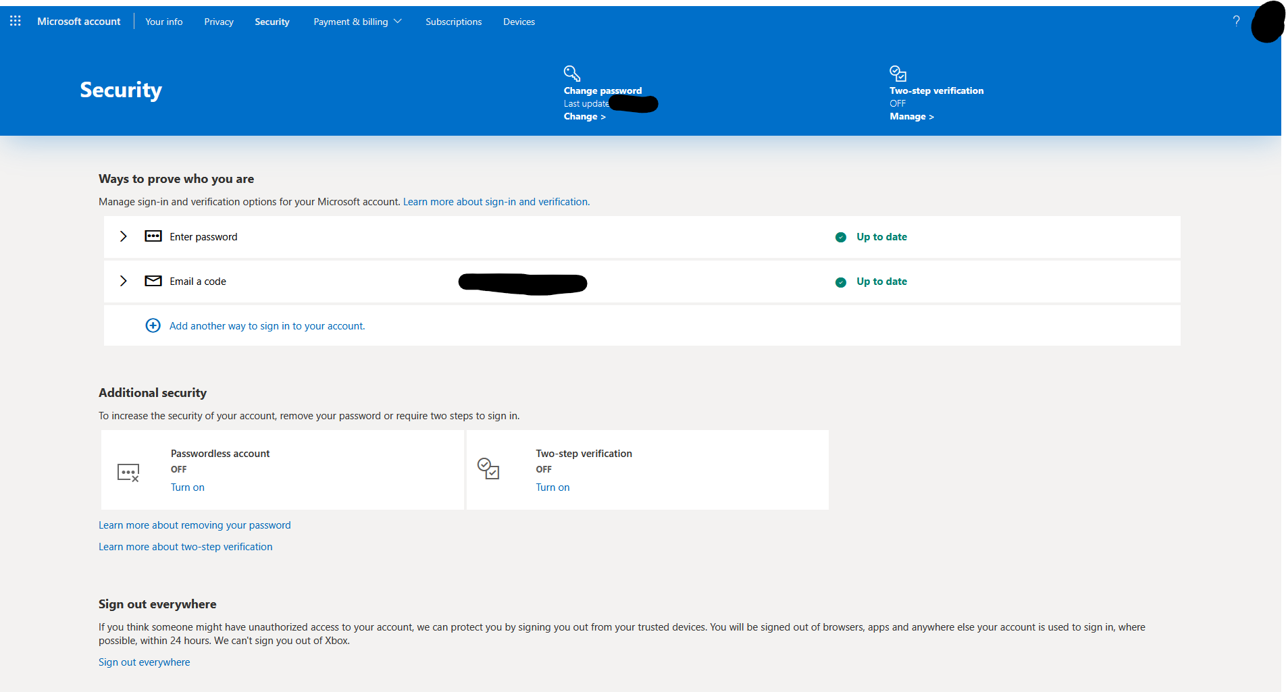Click the envelope icon beside Email a code

(x=153, y=281)
